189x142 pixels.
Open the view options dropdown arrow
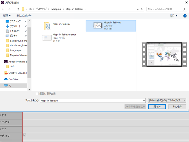coord(176,16)
